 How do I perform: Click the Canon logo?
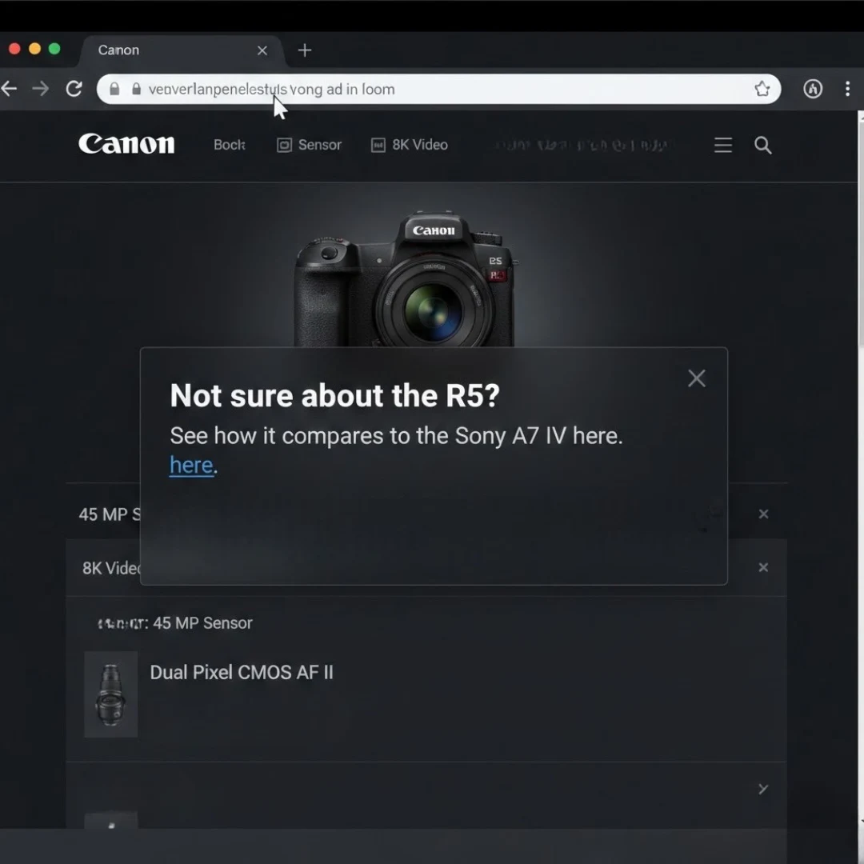[x=126, y=144]
